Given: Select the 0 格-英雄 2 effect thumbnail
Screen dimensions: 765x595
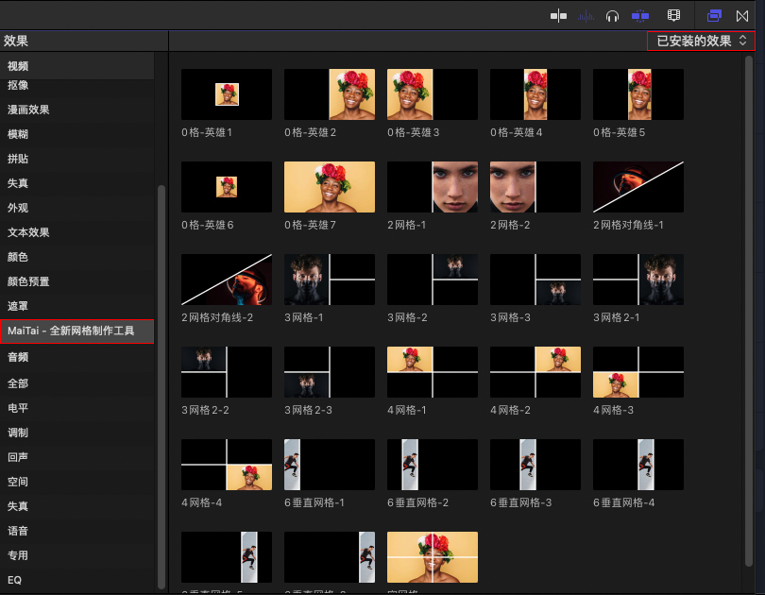Looking at the screenshot, I should tap(330, 94).
